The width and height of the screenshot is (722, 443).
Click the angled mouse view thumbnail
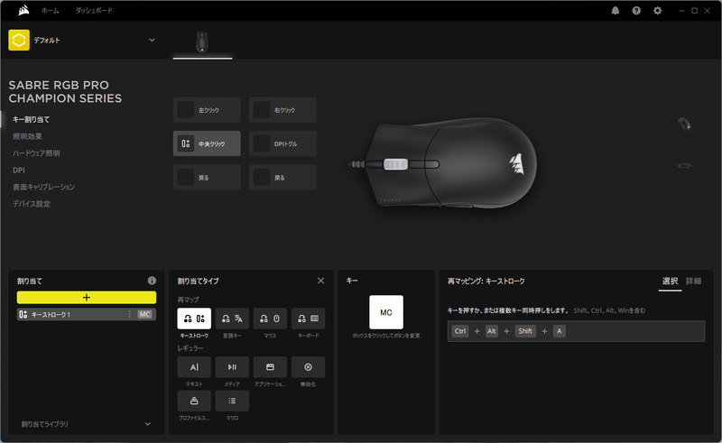(684, 125)
